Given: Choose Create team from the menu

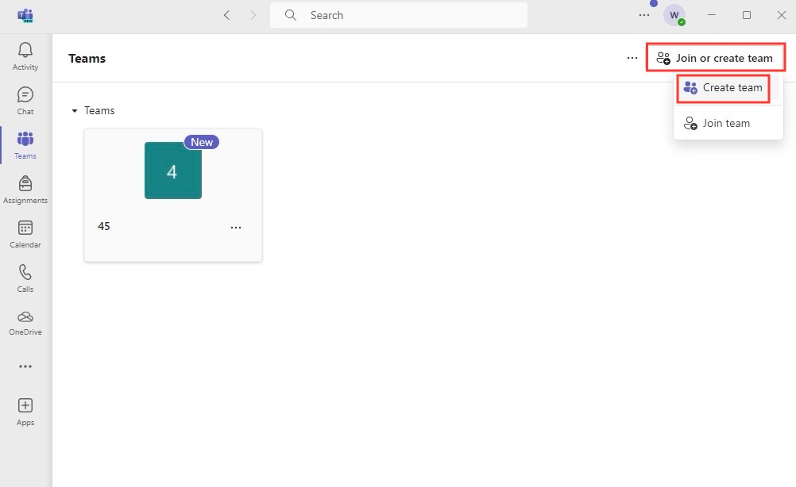Looking at the screenshot, I should point(723,88).
